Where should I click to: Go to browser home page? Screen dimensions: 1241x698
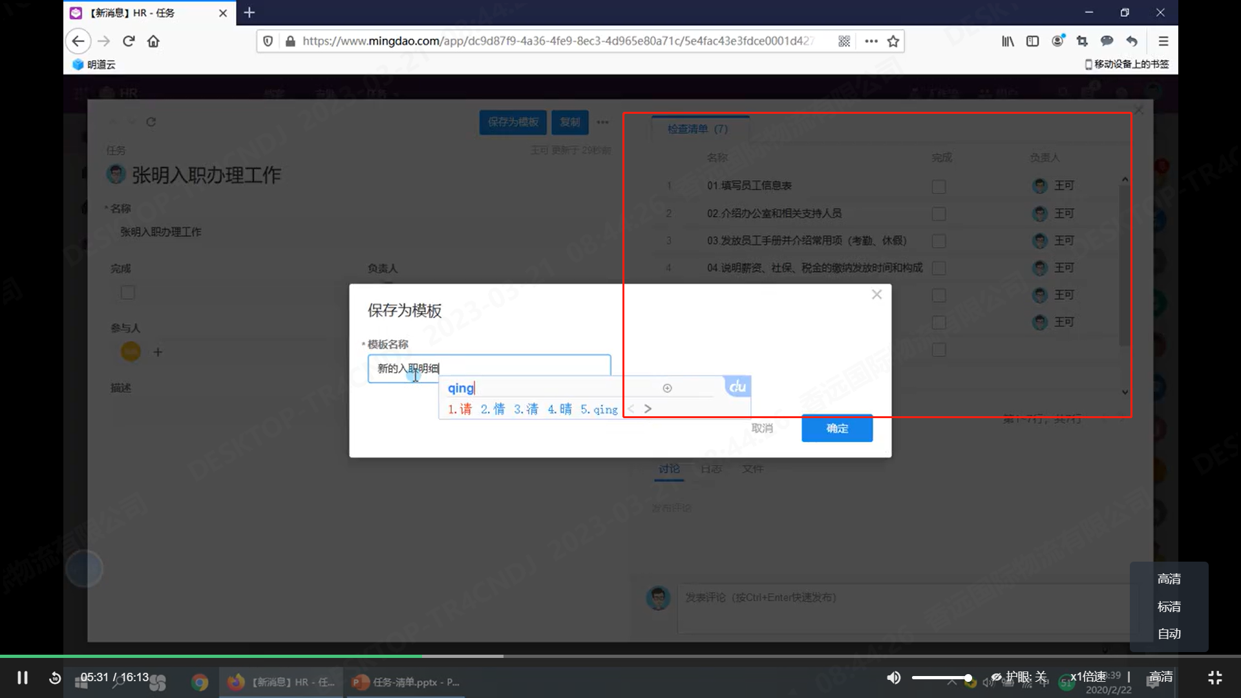(x=153, y=41)
